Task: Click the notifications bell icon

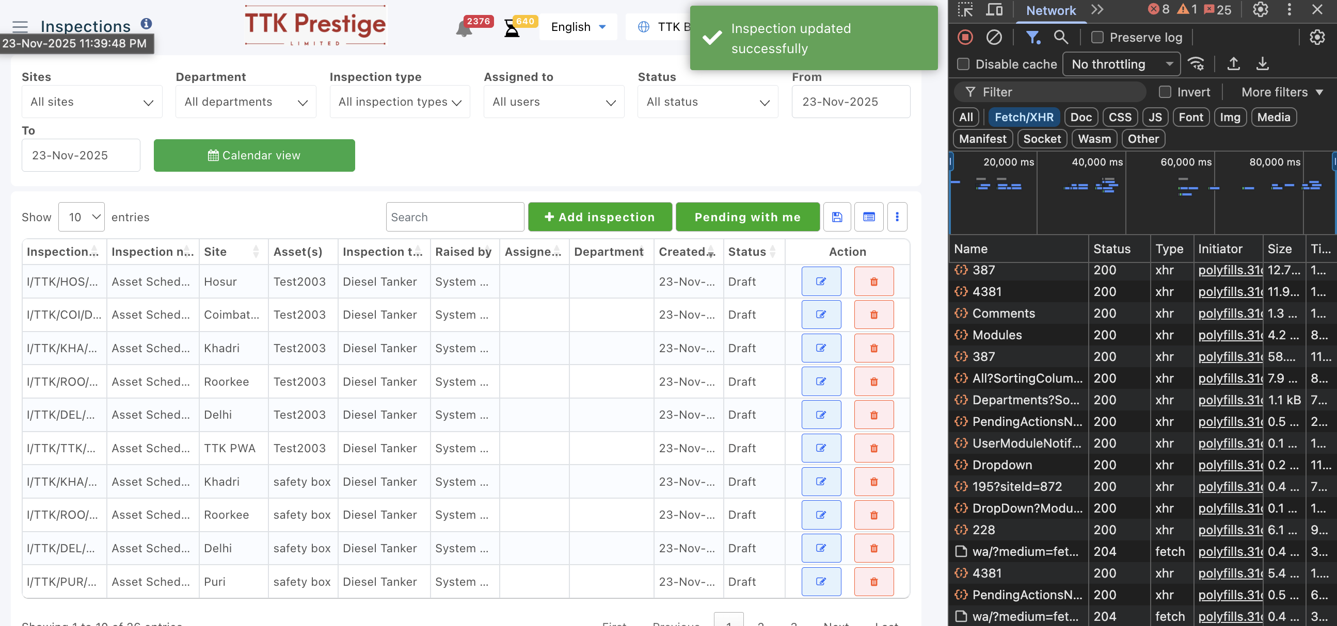Action: click(464, 29)
